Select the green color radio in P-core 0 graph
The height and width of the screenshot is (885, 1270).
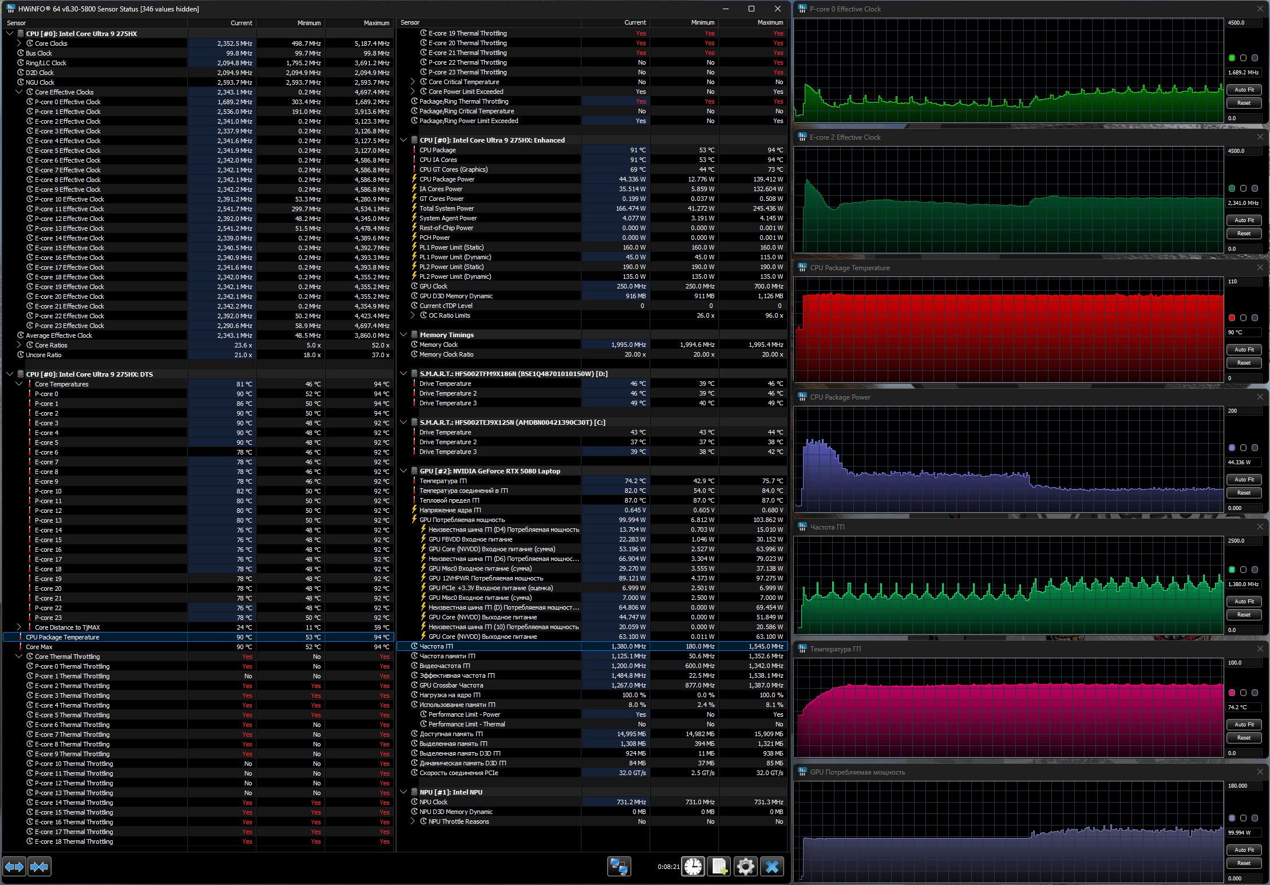(x=1232, y=58)
